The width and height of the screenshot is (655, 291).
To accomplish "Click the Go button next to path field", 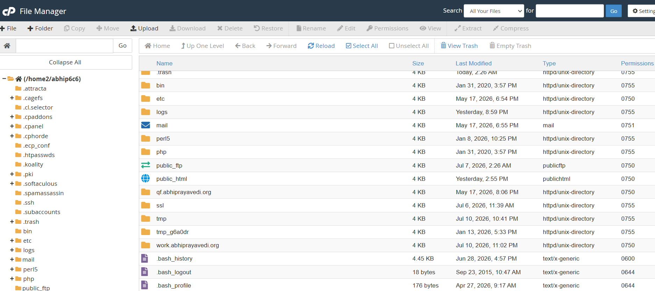I will [x=122, y=46].
